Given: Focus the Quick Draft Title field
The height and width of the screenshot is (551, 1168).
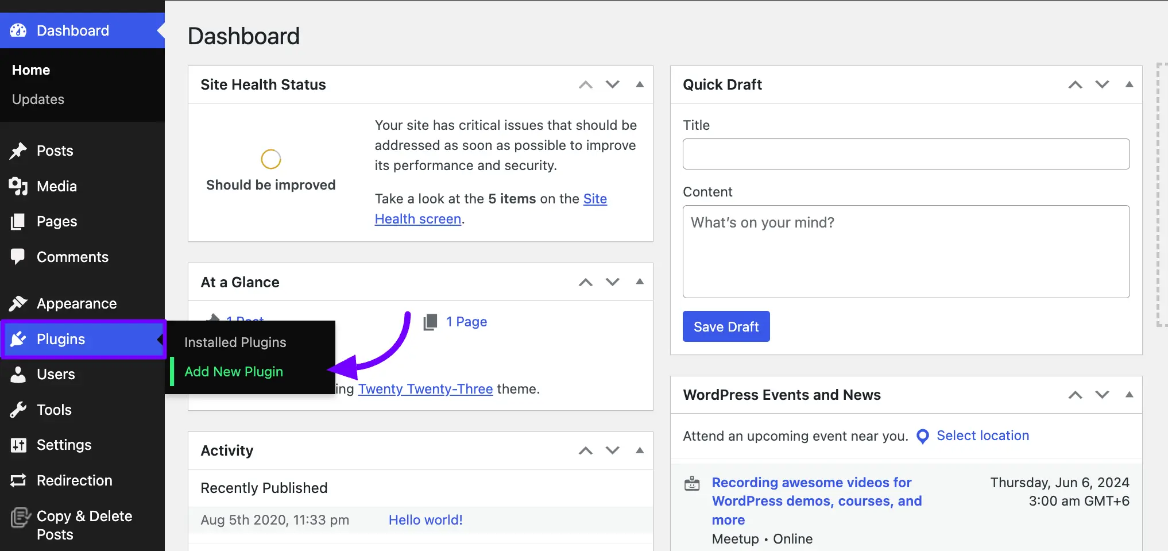Looking at the screenshot, I should [x=906, y=154].
